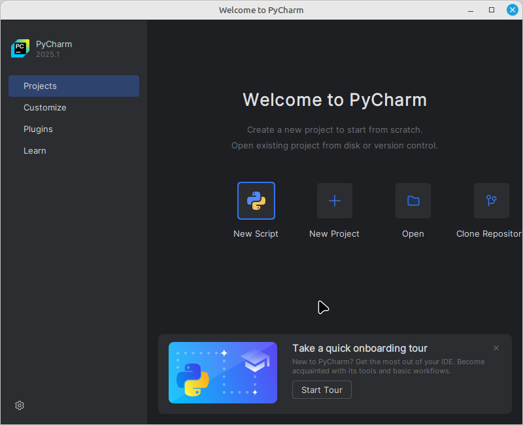Click the Clone Repository label
The image size is (523, 425).
point(488,234)
